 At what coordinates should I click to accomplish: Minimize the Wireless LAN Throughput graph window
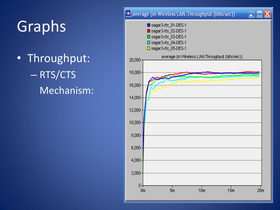(x=252, y=14)
